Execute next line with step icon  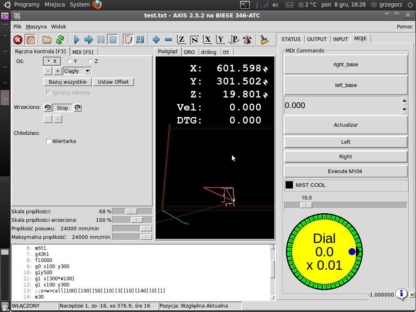click(x=89, y=40)
